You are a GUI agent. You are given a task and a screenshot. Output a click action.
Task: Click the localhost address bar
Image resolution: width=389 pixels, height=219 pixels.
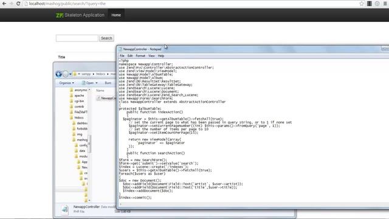pyautogui.click(x=191, y=4)
